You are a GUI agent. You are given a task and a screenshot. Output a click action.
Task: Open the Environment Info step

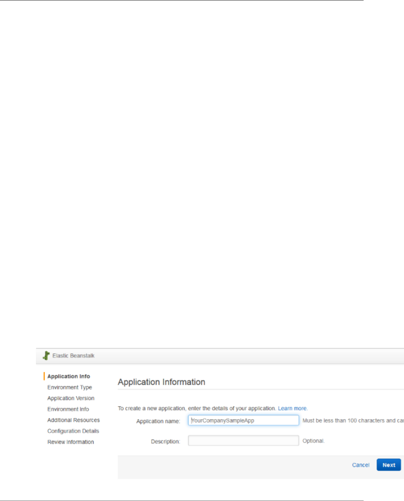click(68, 409)
